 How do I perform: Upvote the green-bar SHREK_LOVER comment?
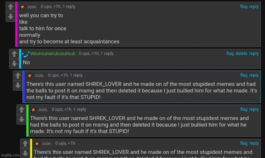pos(21,110)
